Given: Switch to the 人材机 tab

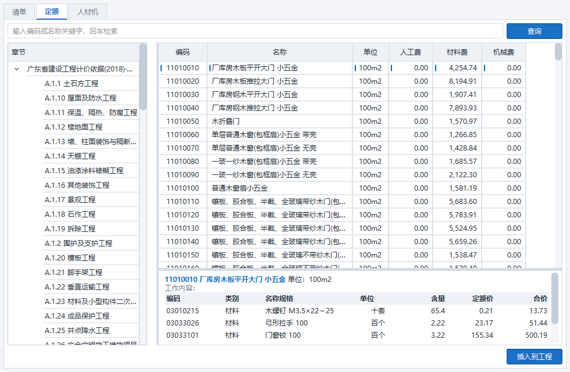Looking at the screenshot, I should pyautogui.click(x=88, y=12).
